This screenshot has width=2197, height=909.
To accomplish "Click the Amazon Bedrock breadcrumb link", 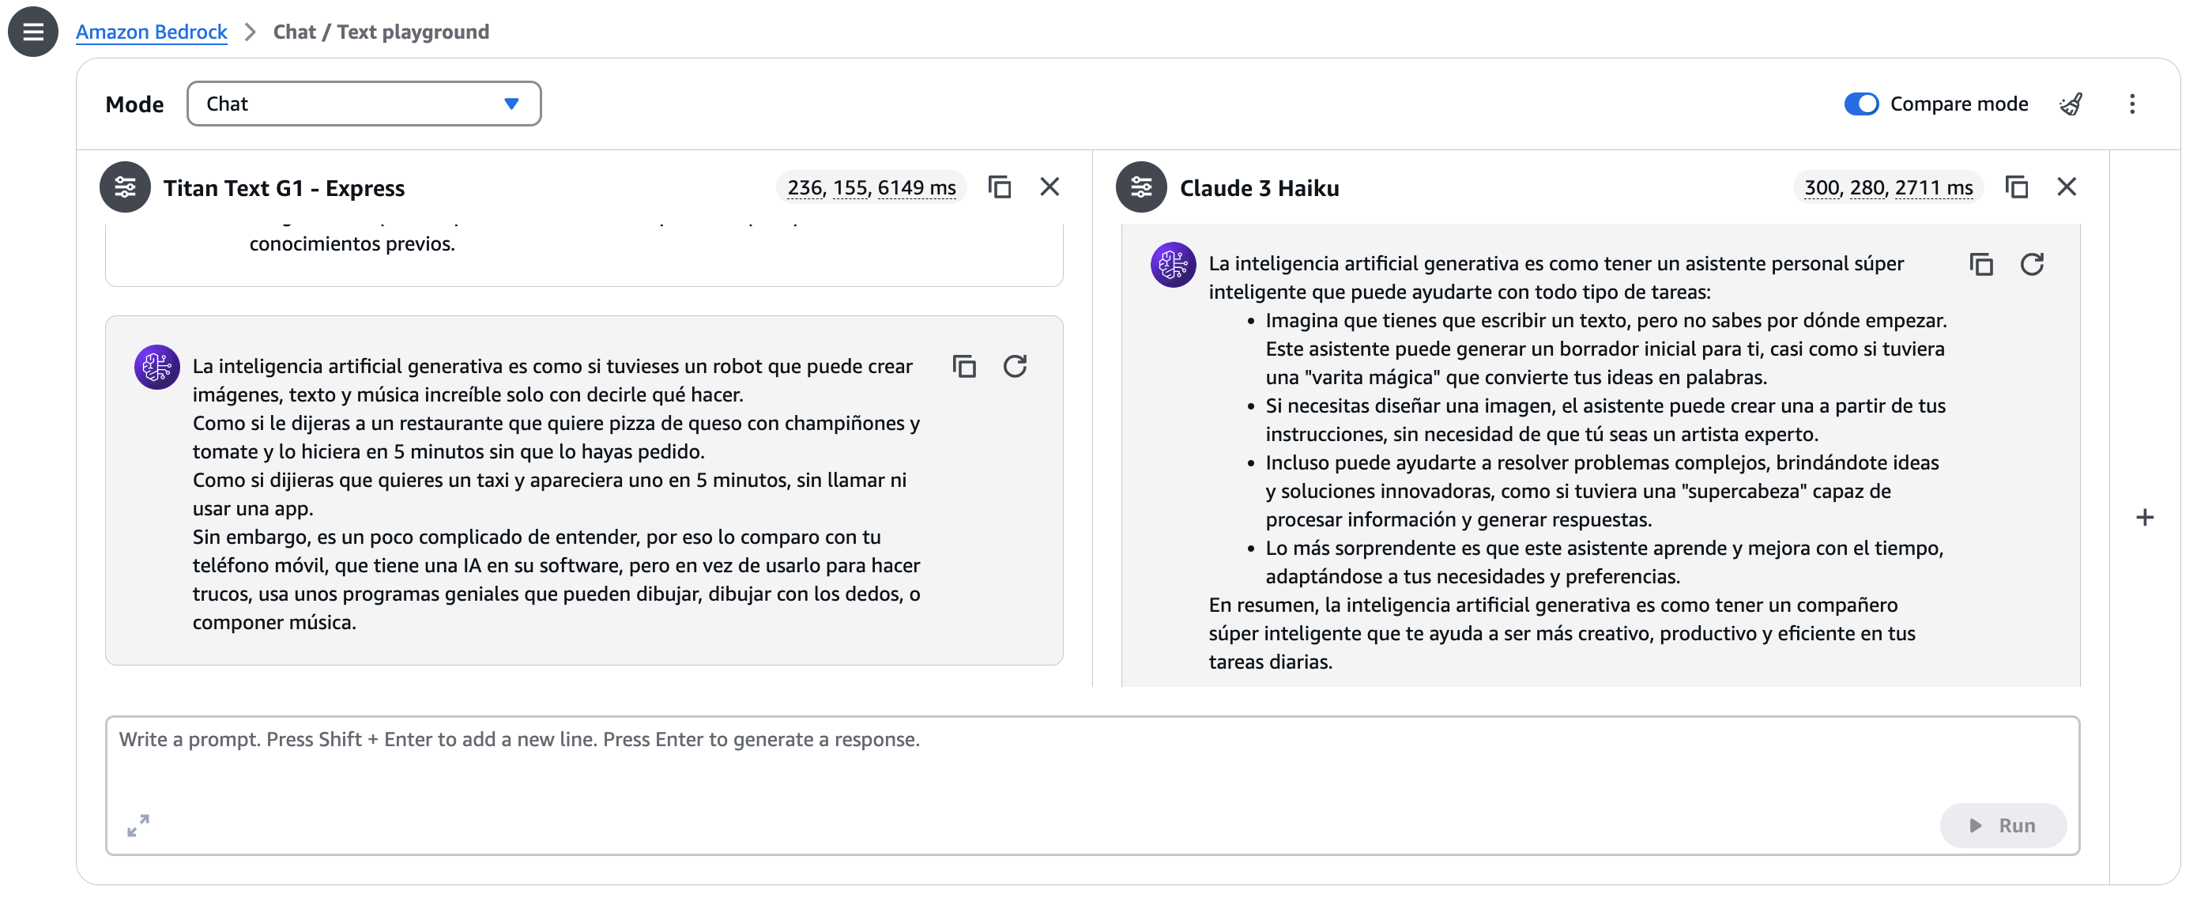I will click(x=151, y=32).
